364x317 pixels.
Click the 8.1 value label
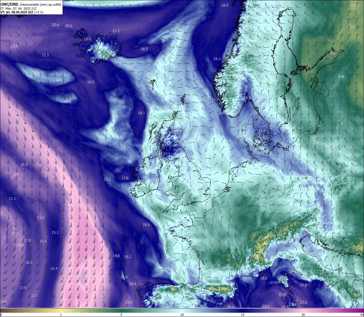coord(233,247)
